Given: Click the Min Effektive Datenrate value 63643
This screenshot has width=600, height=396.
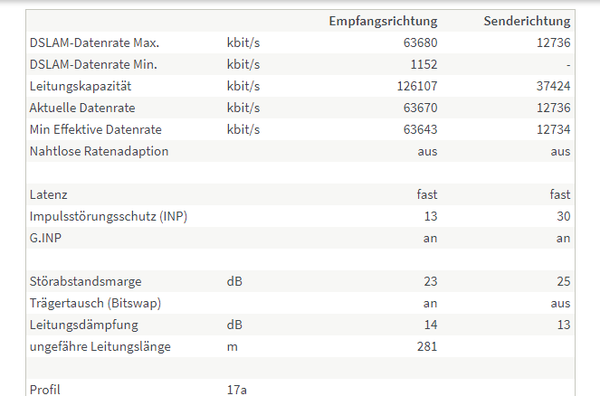Looking at the screenshot, I should (420, 130).
